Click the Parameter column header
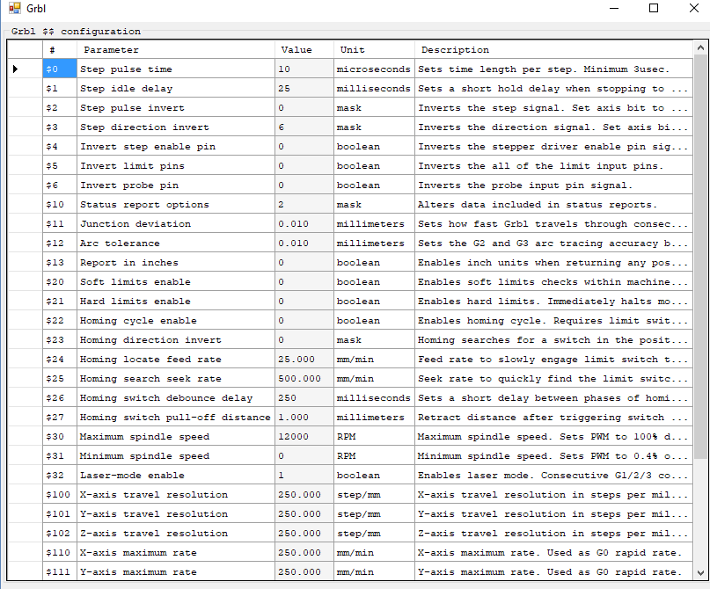Viewport: 710px width, 589px height. click(176, 50)
